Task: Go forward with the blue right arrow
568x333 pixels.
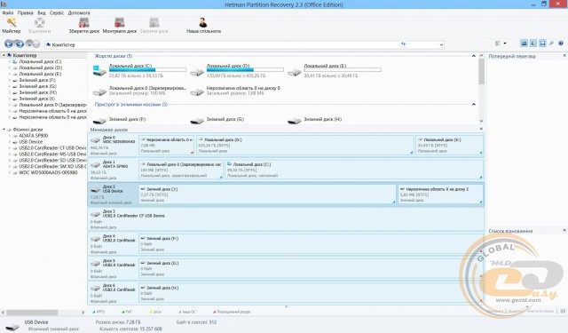Action: click(20, 44)
